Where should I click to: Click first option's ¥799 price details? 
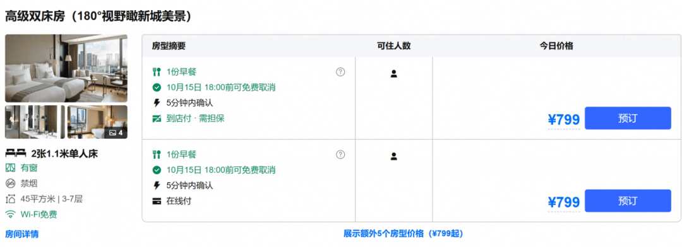click(564, 120)
